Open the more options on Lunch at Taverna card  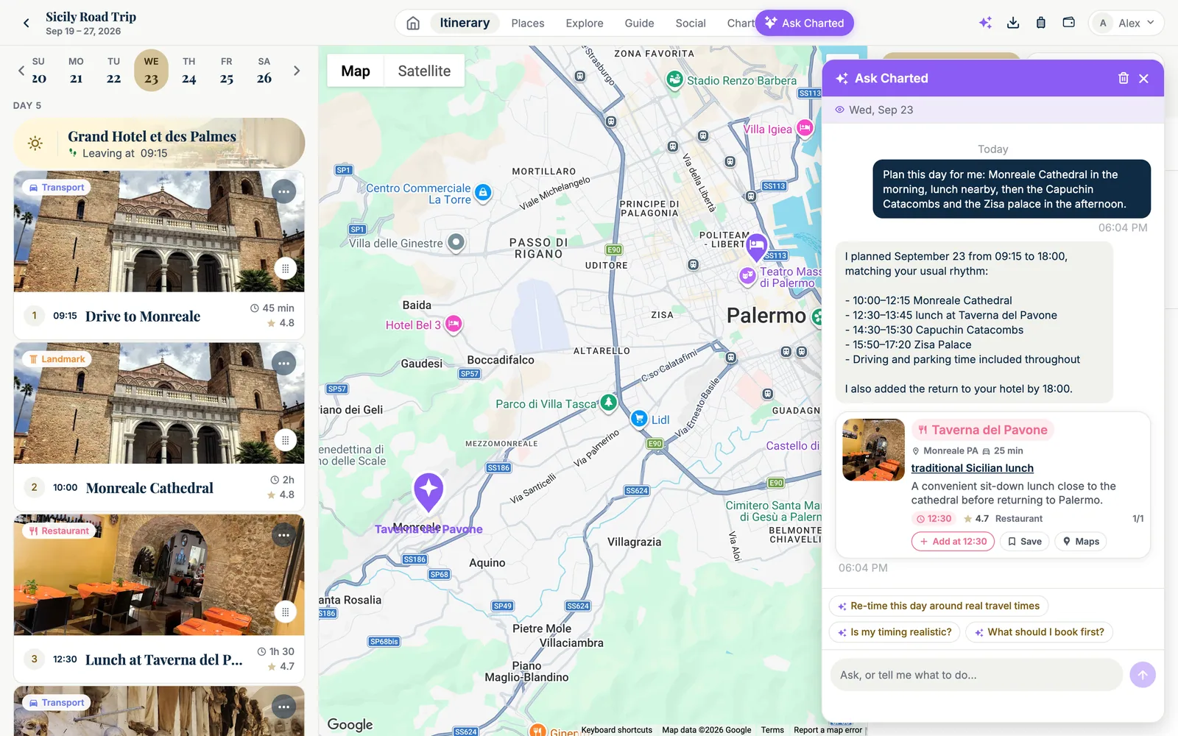(x=284, y=535)
